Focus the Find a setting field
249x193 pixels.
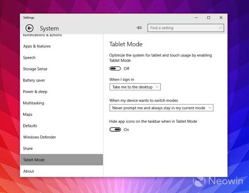pyautogui.click(x=186, y=28)
